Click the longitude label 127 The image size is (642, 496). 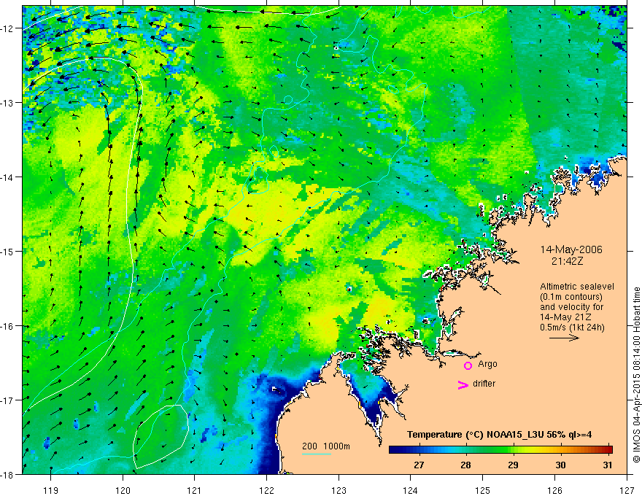pyautogui.click(x=627, y=490)
